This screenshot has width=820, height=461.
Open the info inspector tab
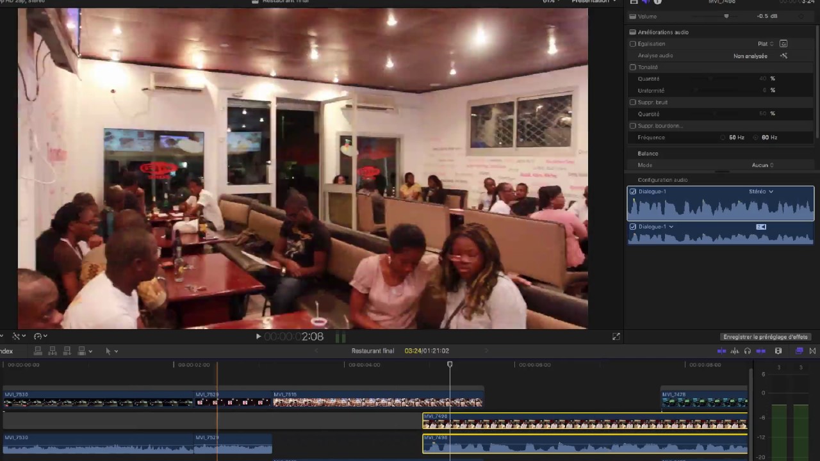coord(657,2)
